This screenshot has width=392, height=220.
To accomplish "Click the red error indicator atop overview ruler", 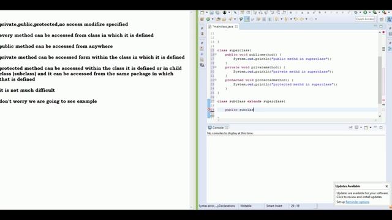I will [383, 32].
